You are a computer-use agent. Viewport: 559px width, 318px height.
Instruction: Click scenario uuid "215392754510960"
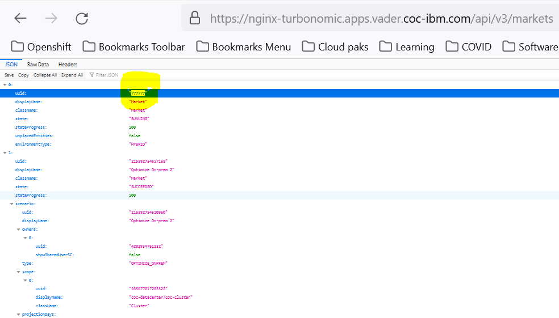pos(148,213)
